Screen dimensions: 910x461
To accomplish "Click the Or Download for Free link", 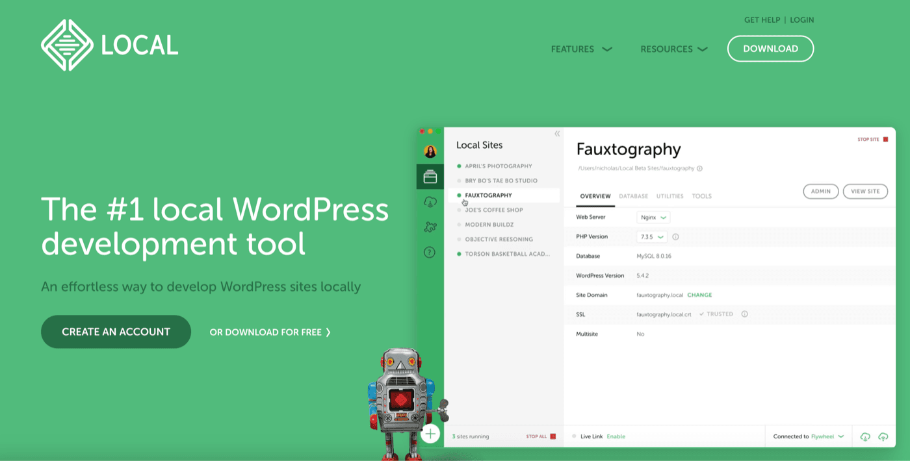I will tap(270, 332).
